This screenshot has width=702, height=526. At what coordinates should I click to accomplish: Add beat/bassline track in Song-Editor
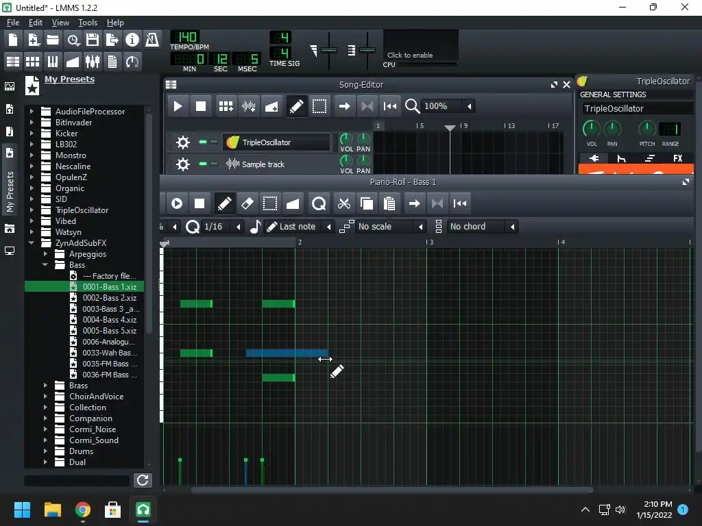(226, 106)
